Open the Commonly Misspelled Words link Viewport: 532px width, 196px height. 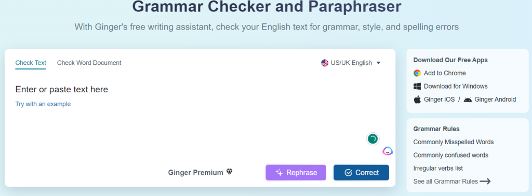point(453,142)
